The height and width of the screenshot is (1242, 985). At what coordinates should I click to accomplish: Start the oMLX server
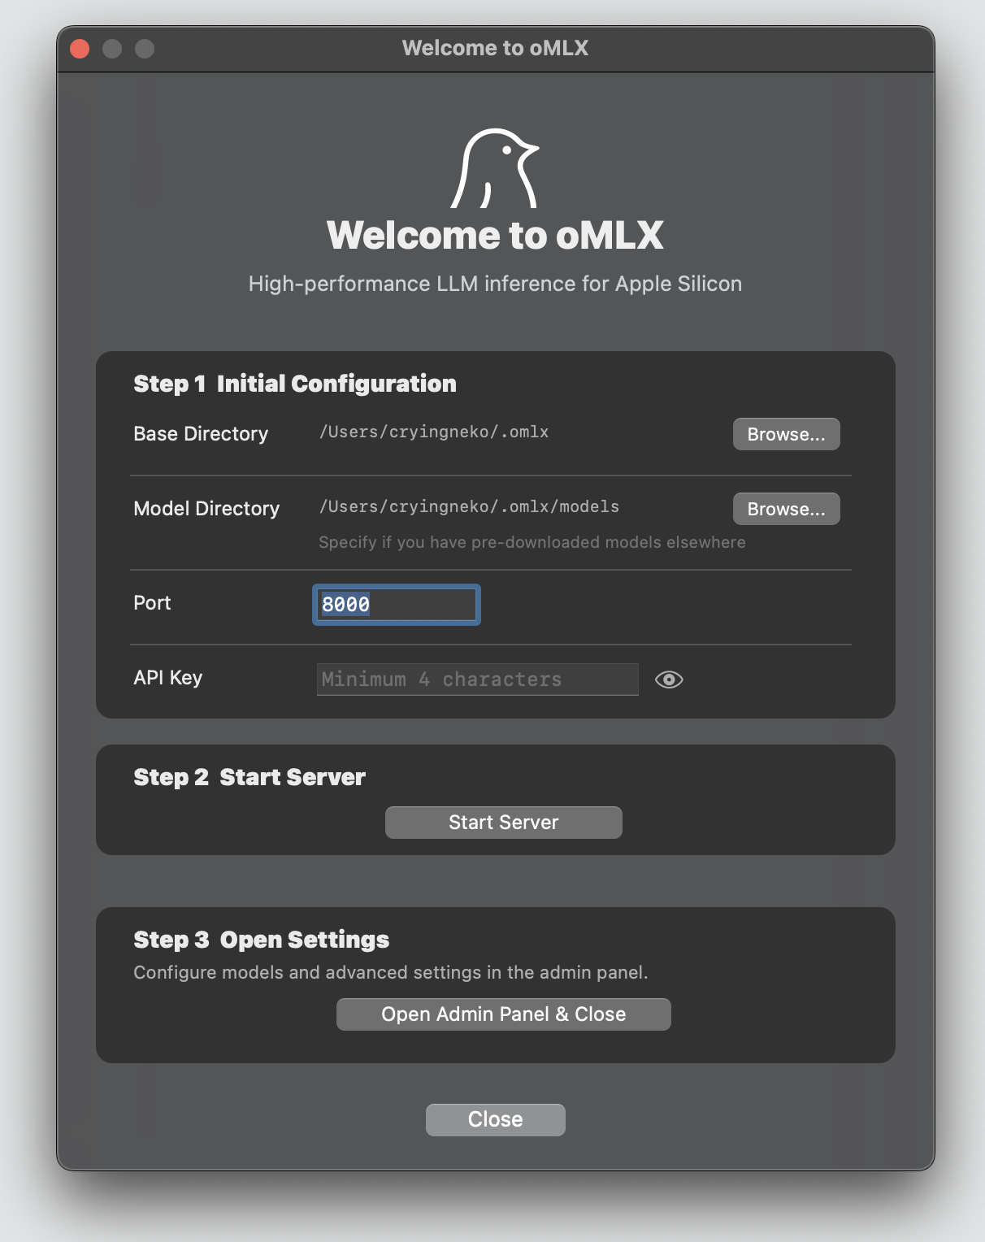pyautogui.click(x=503, y=822)
